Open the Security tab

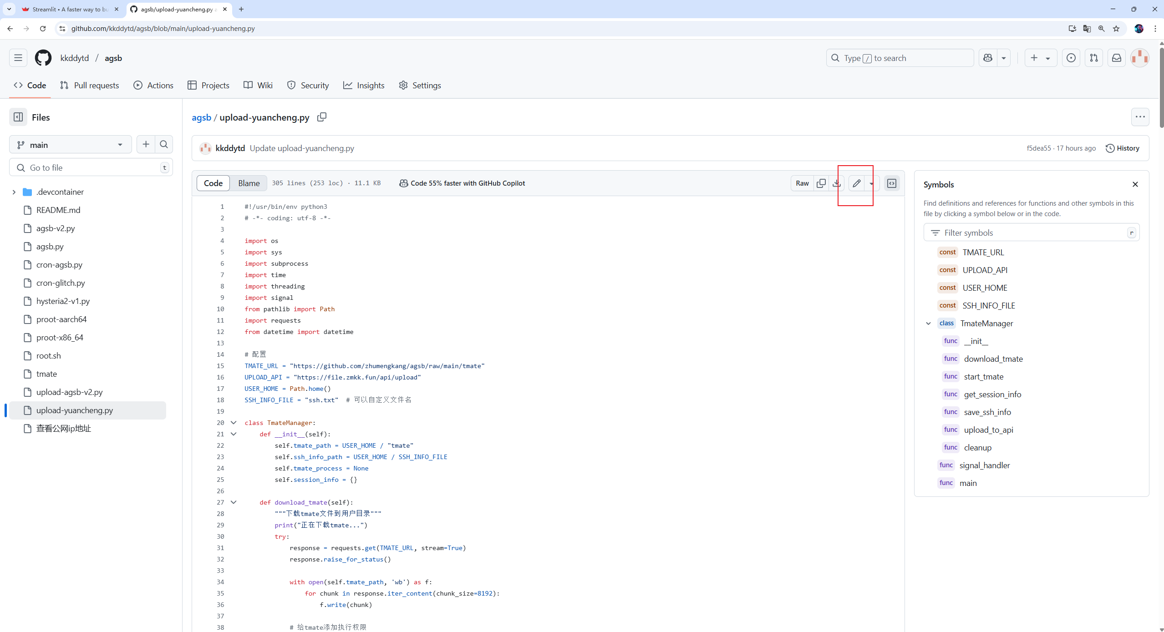(x=308, y=86)
